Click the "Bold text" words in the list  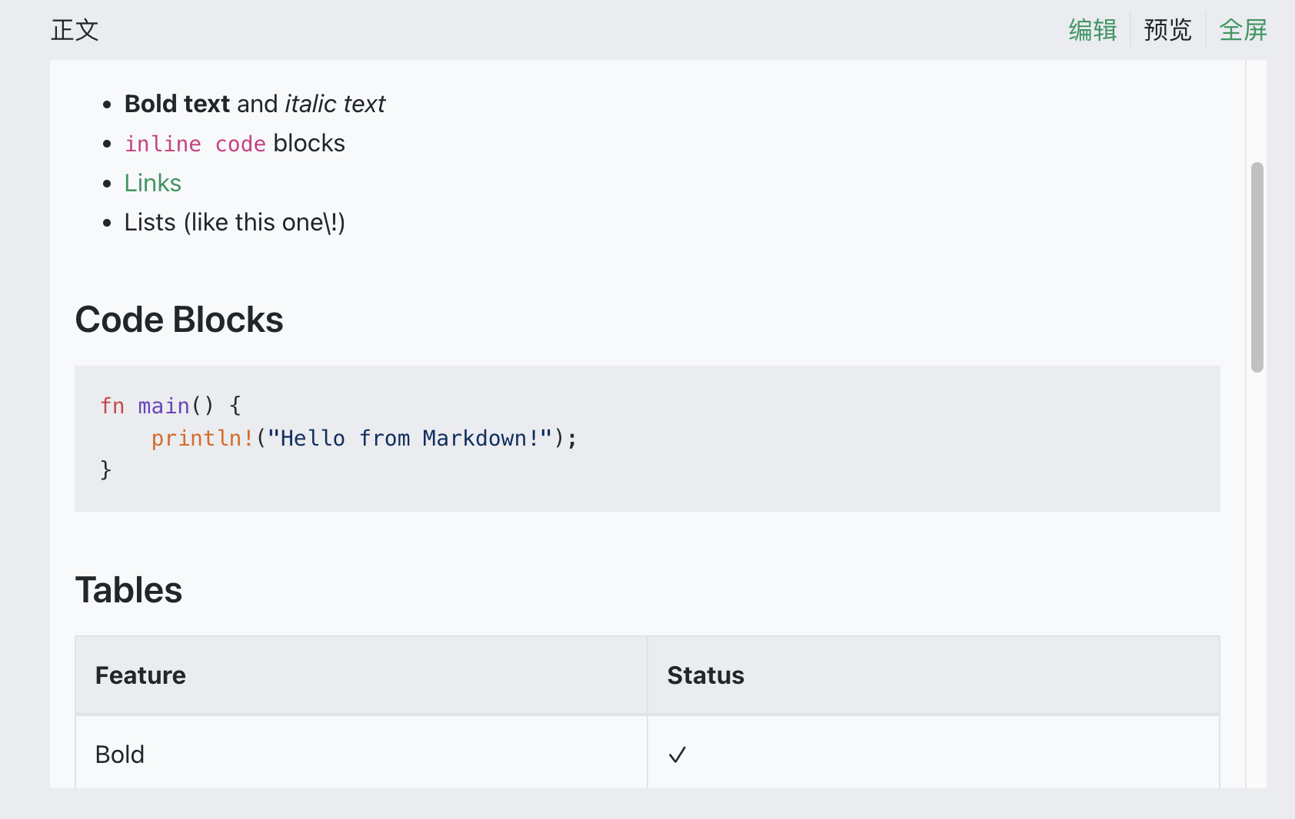177,104
